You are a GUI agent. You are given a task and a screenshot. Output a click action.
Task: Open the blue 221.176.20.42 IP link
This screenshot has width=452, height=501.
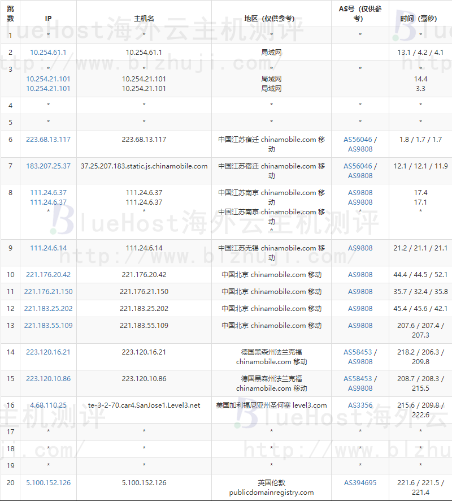pos(48,274)
